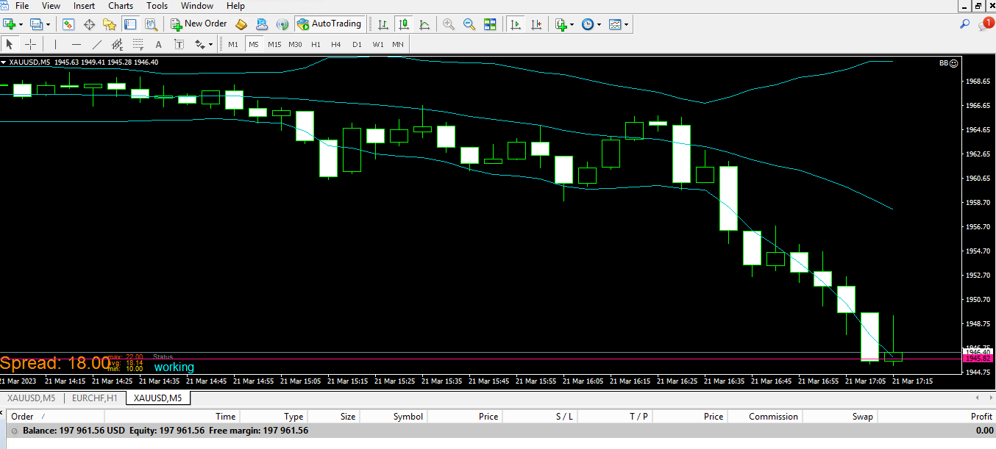Open the Insert menu
This screenshot has height=449, width=996.
click(84, 6)
